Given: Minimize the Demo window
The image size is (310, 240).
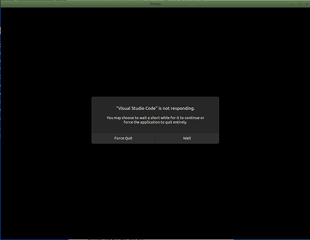Looking at the screenshot, I should [x=293, y=4].
